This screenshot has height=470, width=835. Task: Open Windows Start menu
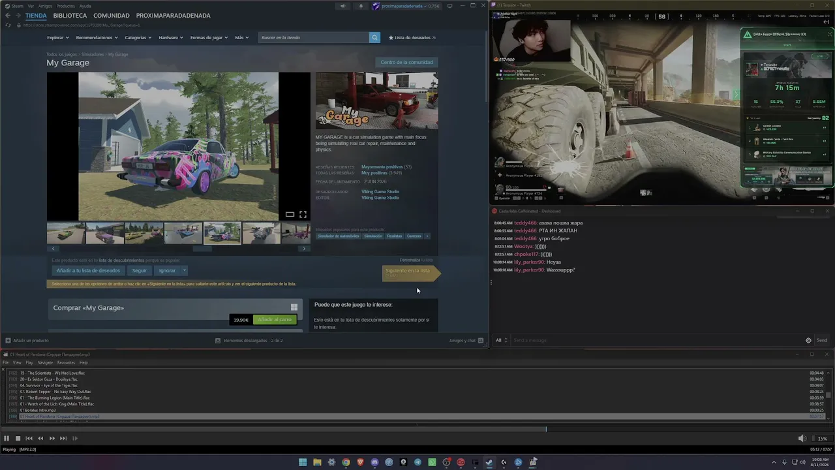303,462
